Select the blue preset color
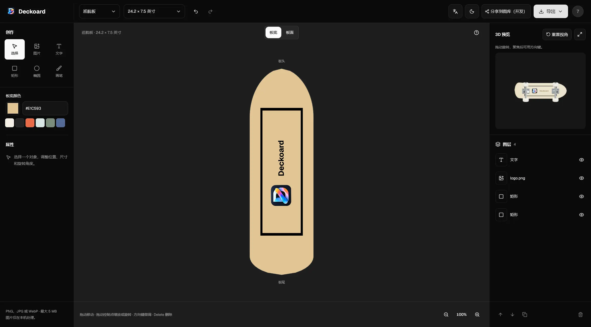 coord(60,123)
